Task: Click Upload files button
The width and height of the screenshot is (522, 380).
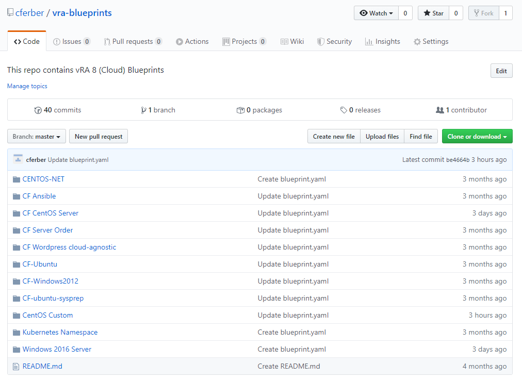Action: point(382,137)
